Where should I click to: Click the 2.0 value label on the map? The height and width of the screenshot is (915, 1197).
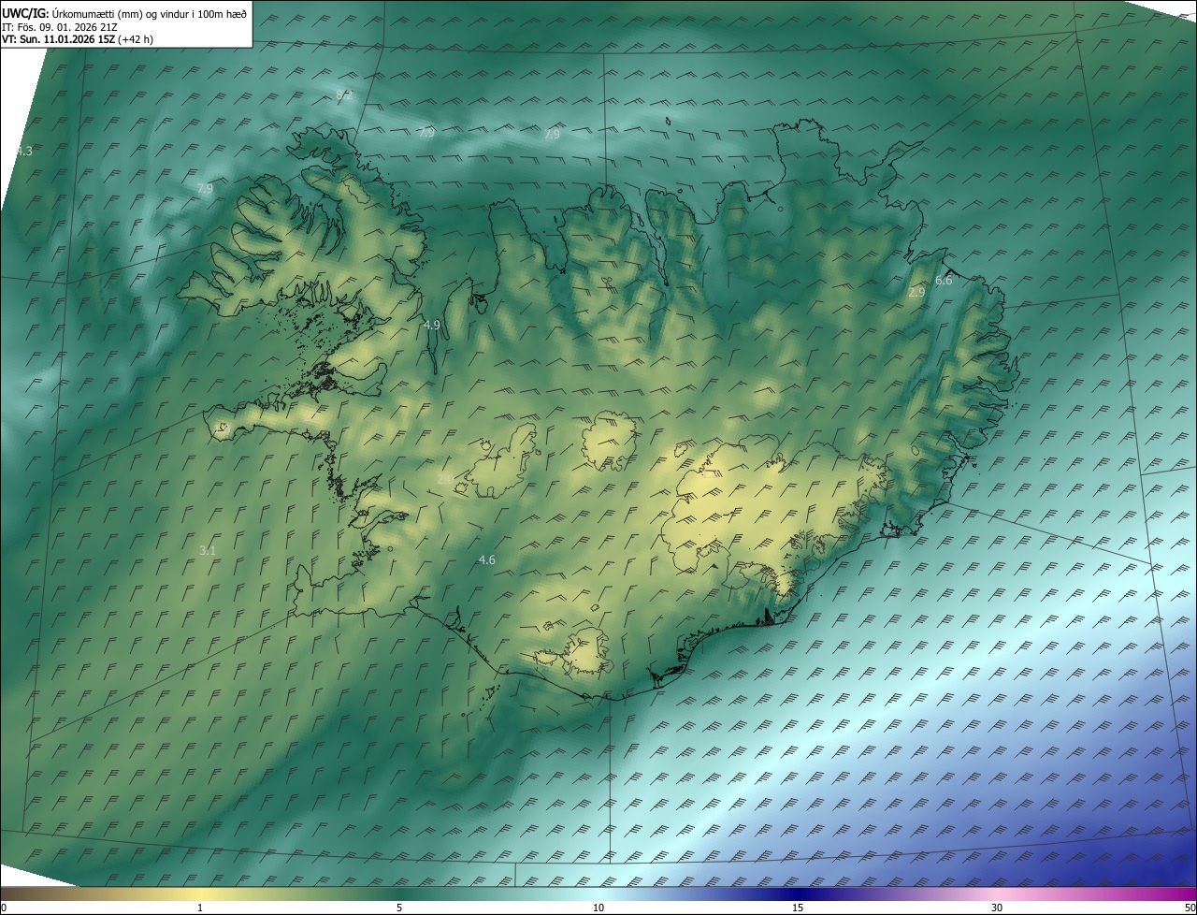445,479
